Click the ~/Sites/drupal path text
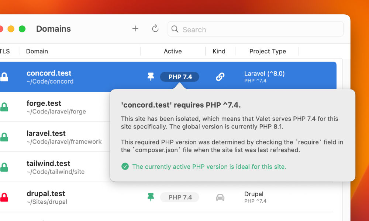Image resolution: width=369 pixels, height=221 pixels. click(47, 201)
